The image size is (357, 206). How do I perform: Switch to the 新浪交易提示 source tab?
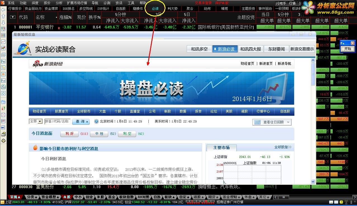pyautogui.click(x=302, y=49)
